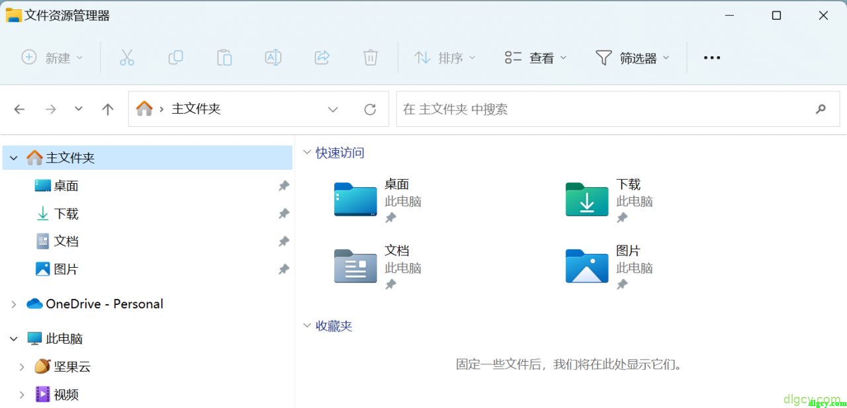Click the 新建 button
Viewport: 847px width, 408px height.
coord(52,58)
